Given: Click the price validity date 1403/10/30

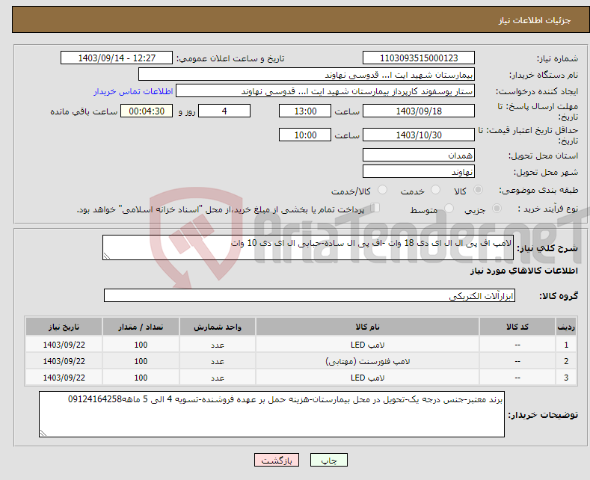Looking at the screenshot, I should (419, 135).
